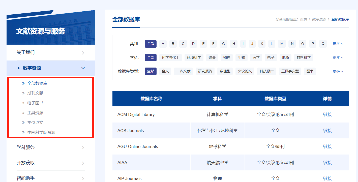The width and height of the screenshot is (358, 182).
Task: Collapse the 数字资源 menu chevron
Action: point(83,68)
